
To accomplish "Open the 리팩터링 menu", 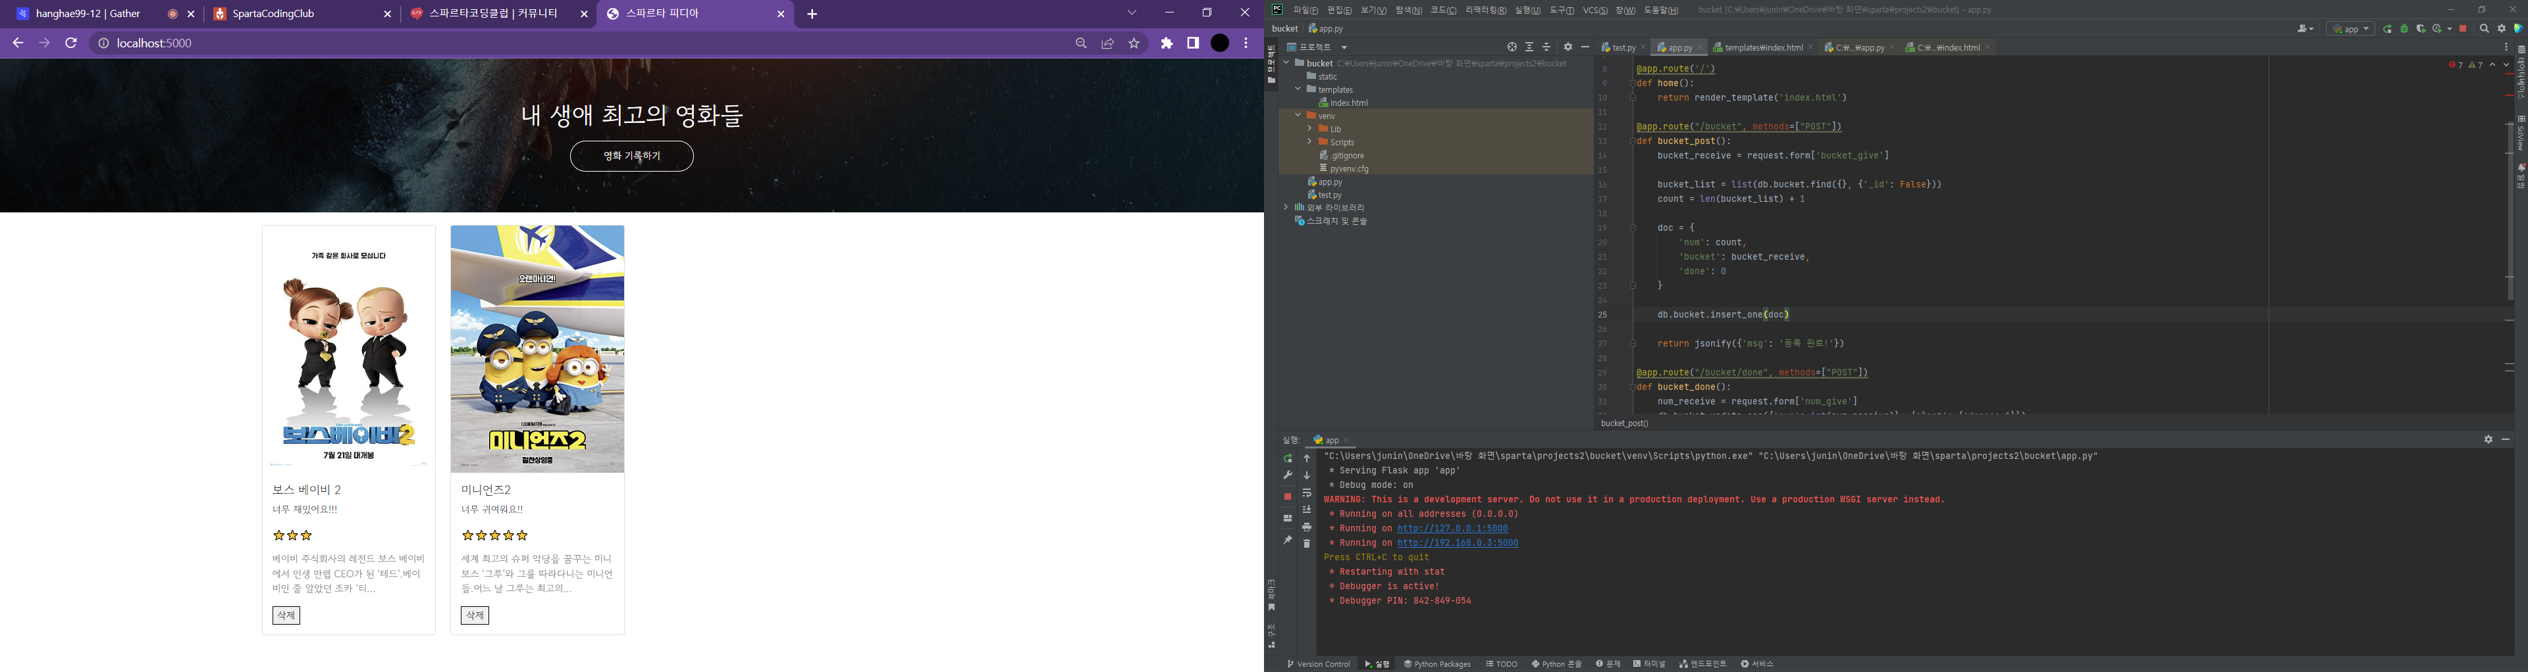I will pyautogui.click(x=1485, y=10).
